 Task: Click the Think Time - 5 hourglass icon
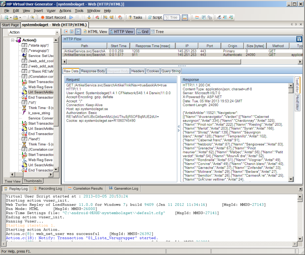pyautogui.click(x=24, y=144)
